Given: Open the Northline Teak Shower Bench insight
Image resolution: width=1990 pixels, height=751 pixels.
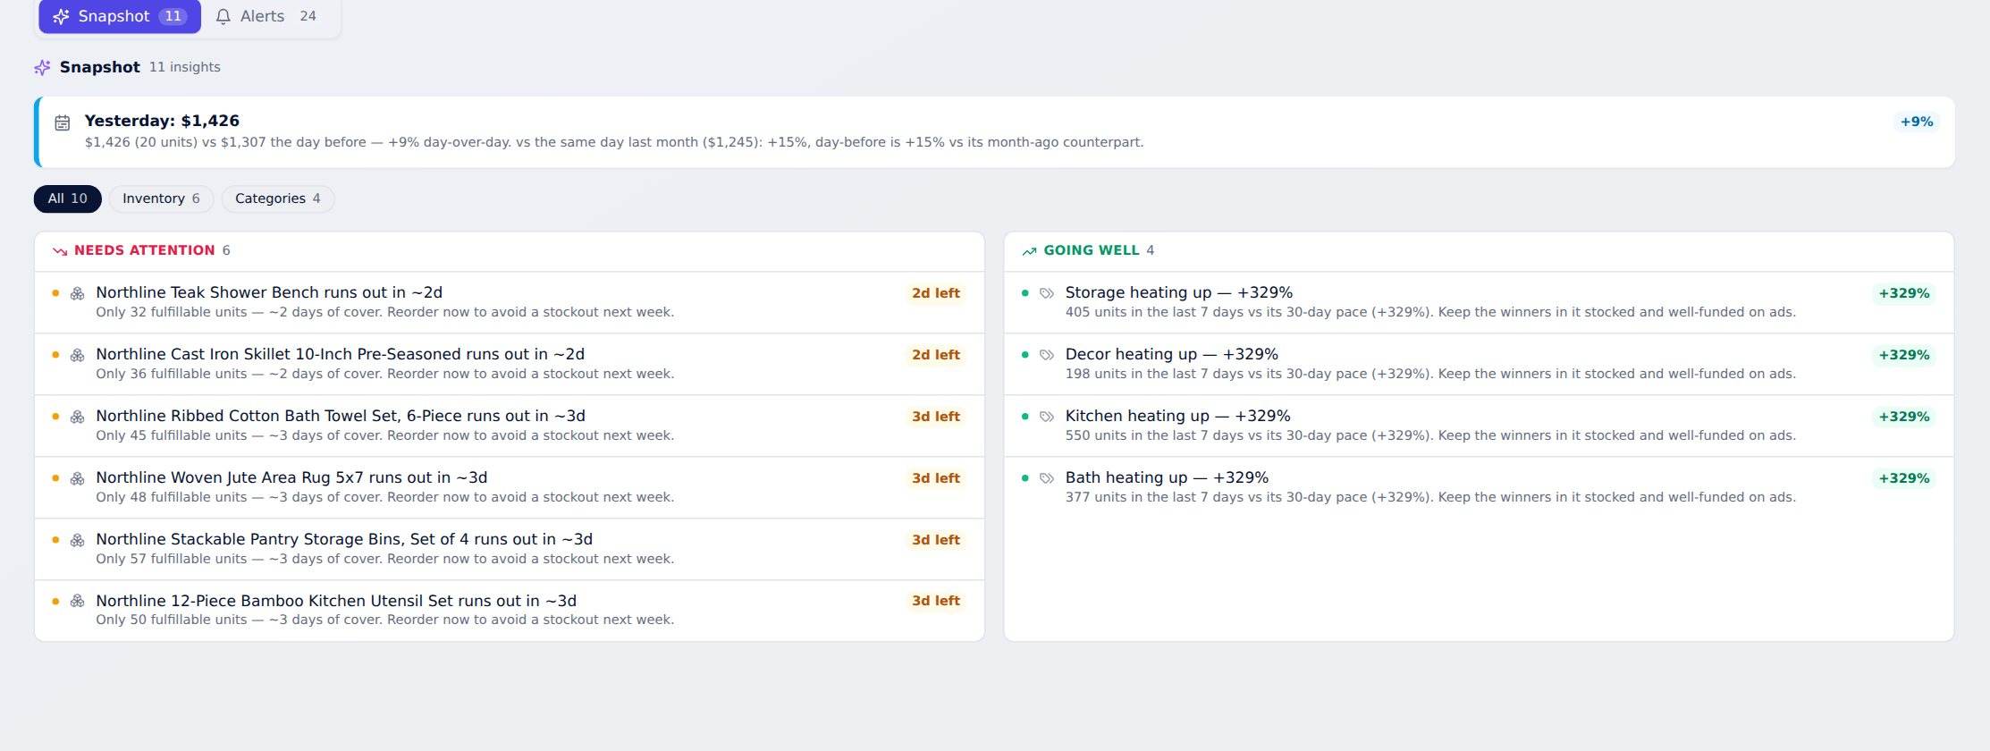Looking at the screenshot, I should 510,302.
